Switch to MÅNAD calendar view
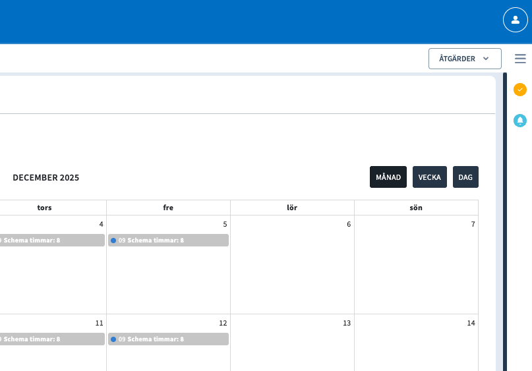 388,177
